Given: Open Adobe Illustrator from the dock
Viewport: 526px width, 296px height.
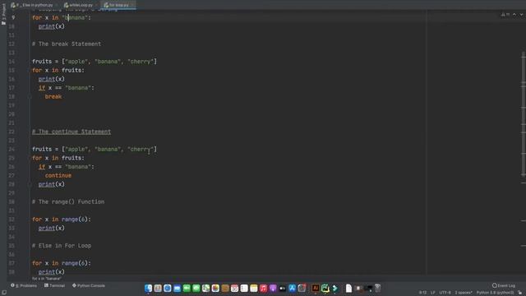Looking at the screenshot, I should click(316, 288).
